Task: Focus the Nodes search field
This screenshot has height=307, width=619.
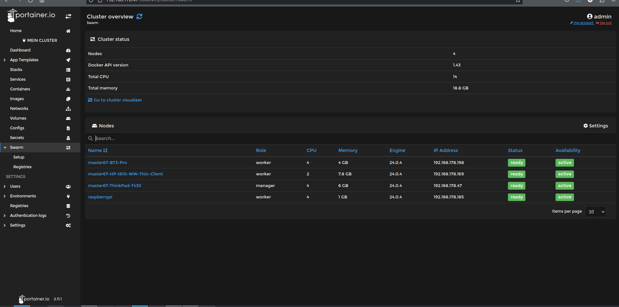Action: pos(351,138)
